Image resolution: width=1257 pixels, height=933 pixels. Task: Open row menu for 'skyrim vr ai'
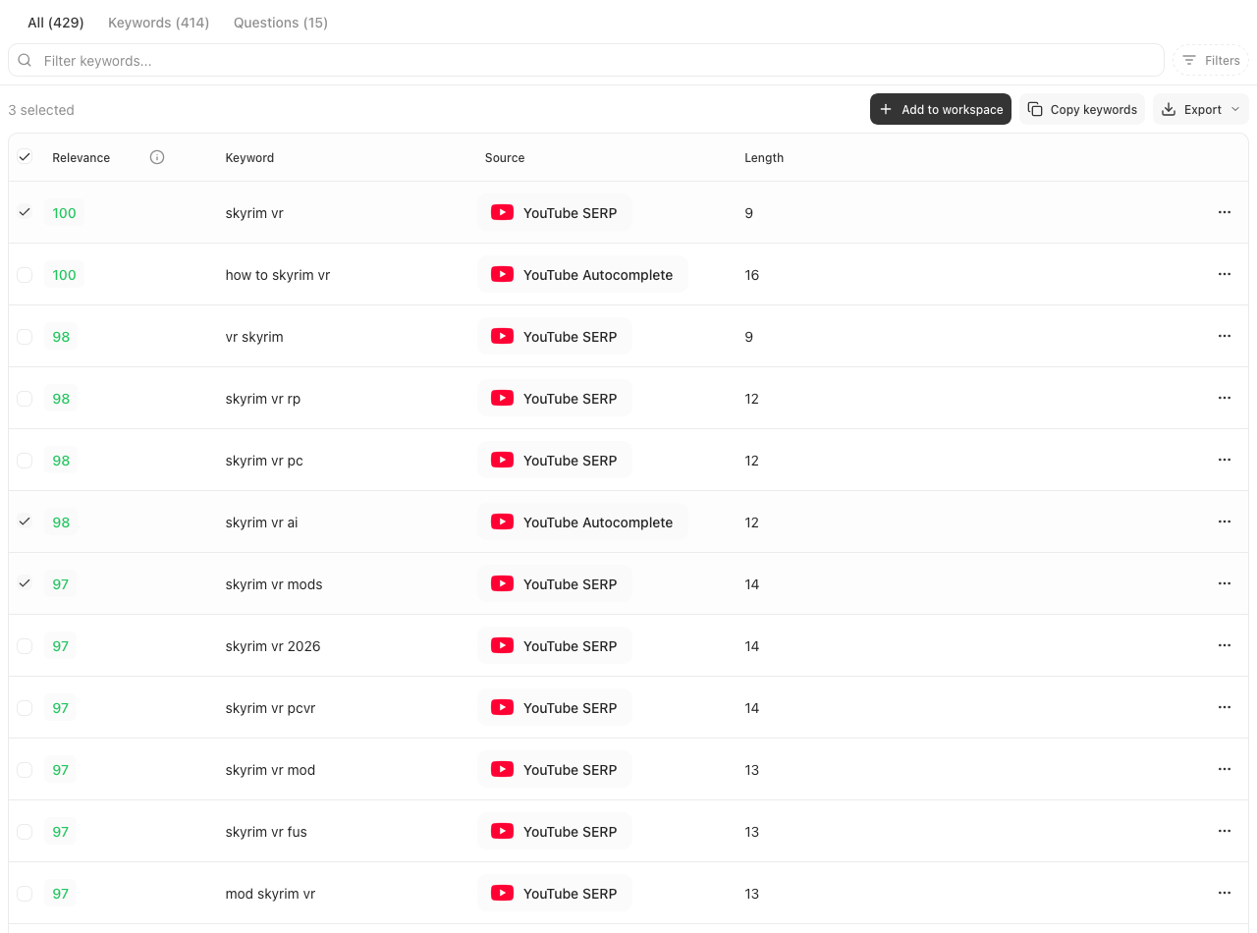point(1224,521)
